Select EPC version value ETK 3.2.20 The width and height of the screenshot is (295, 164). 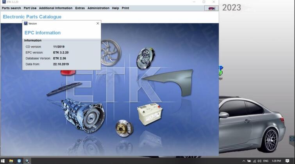61,53
